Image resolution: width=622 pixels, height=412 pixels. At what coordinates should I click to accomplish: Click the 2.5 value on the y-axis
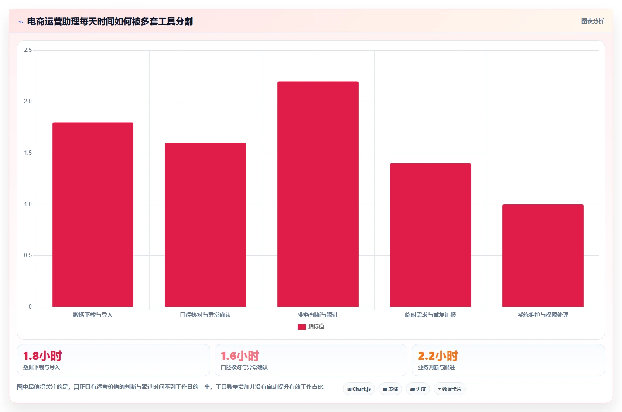pos(28,50)
